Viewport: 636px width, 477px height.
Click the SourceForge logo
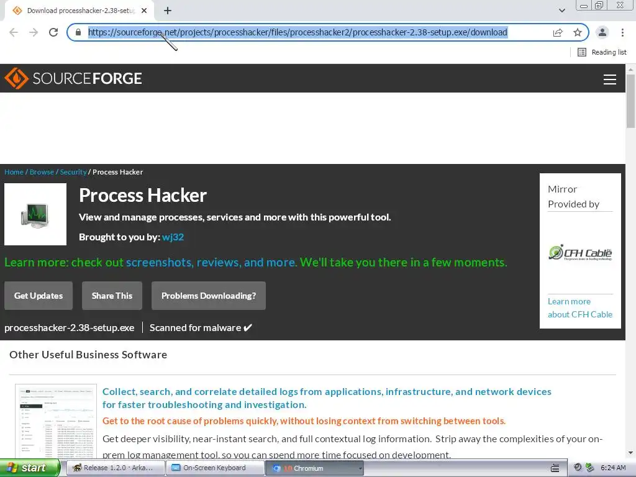tap(73, 78)
